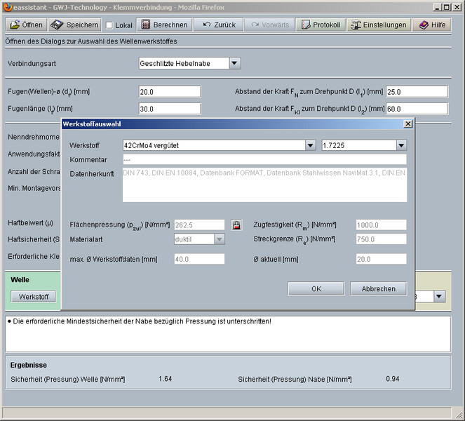Viewport: 465px width, 421px height.
Task: Toggle the Lokal checkbox
Action: [109, 25]
